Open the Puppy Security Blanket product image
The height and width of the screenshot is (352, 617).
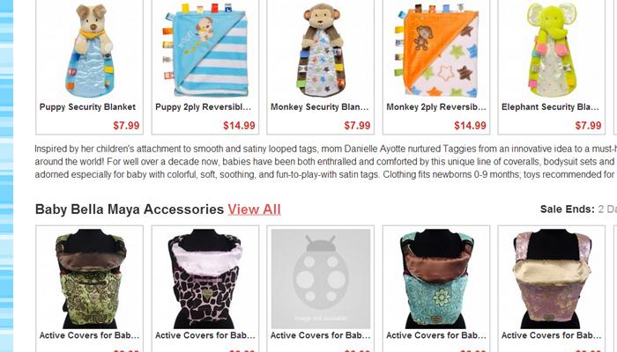click(x=89, y=50)
